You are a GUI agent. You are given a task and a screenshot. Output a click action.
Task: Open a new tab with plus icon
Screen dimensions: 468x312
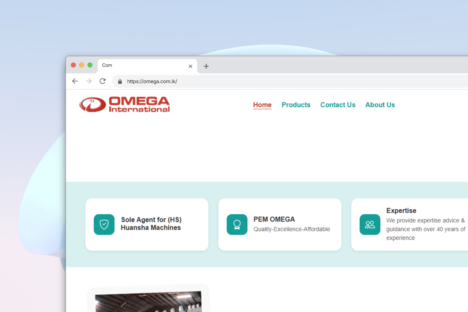tap(206, 66)
